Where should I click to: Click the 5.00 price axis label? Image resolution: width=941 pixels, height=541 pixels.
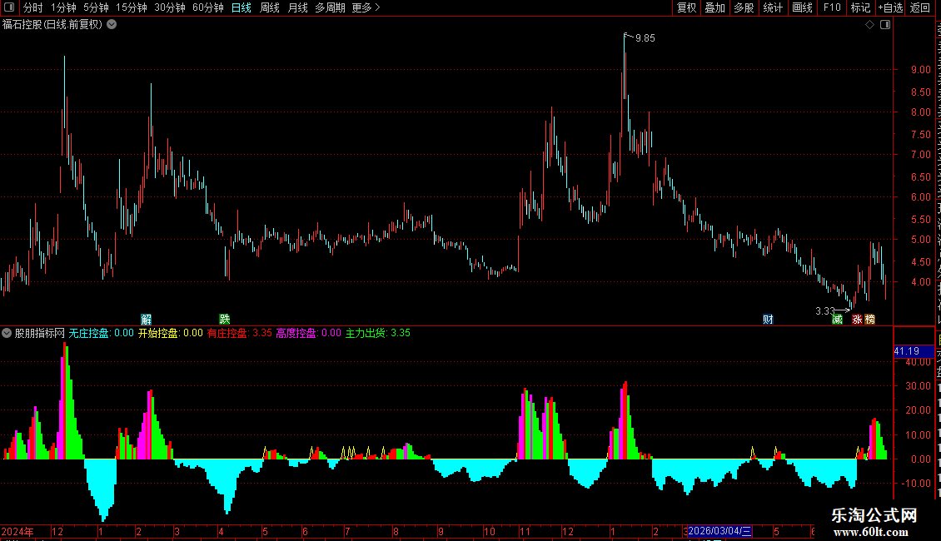pos(920,240)
